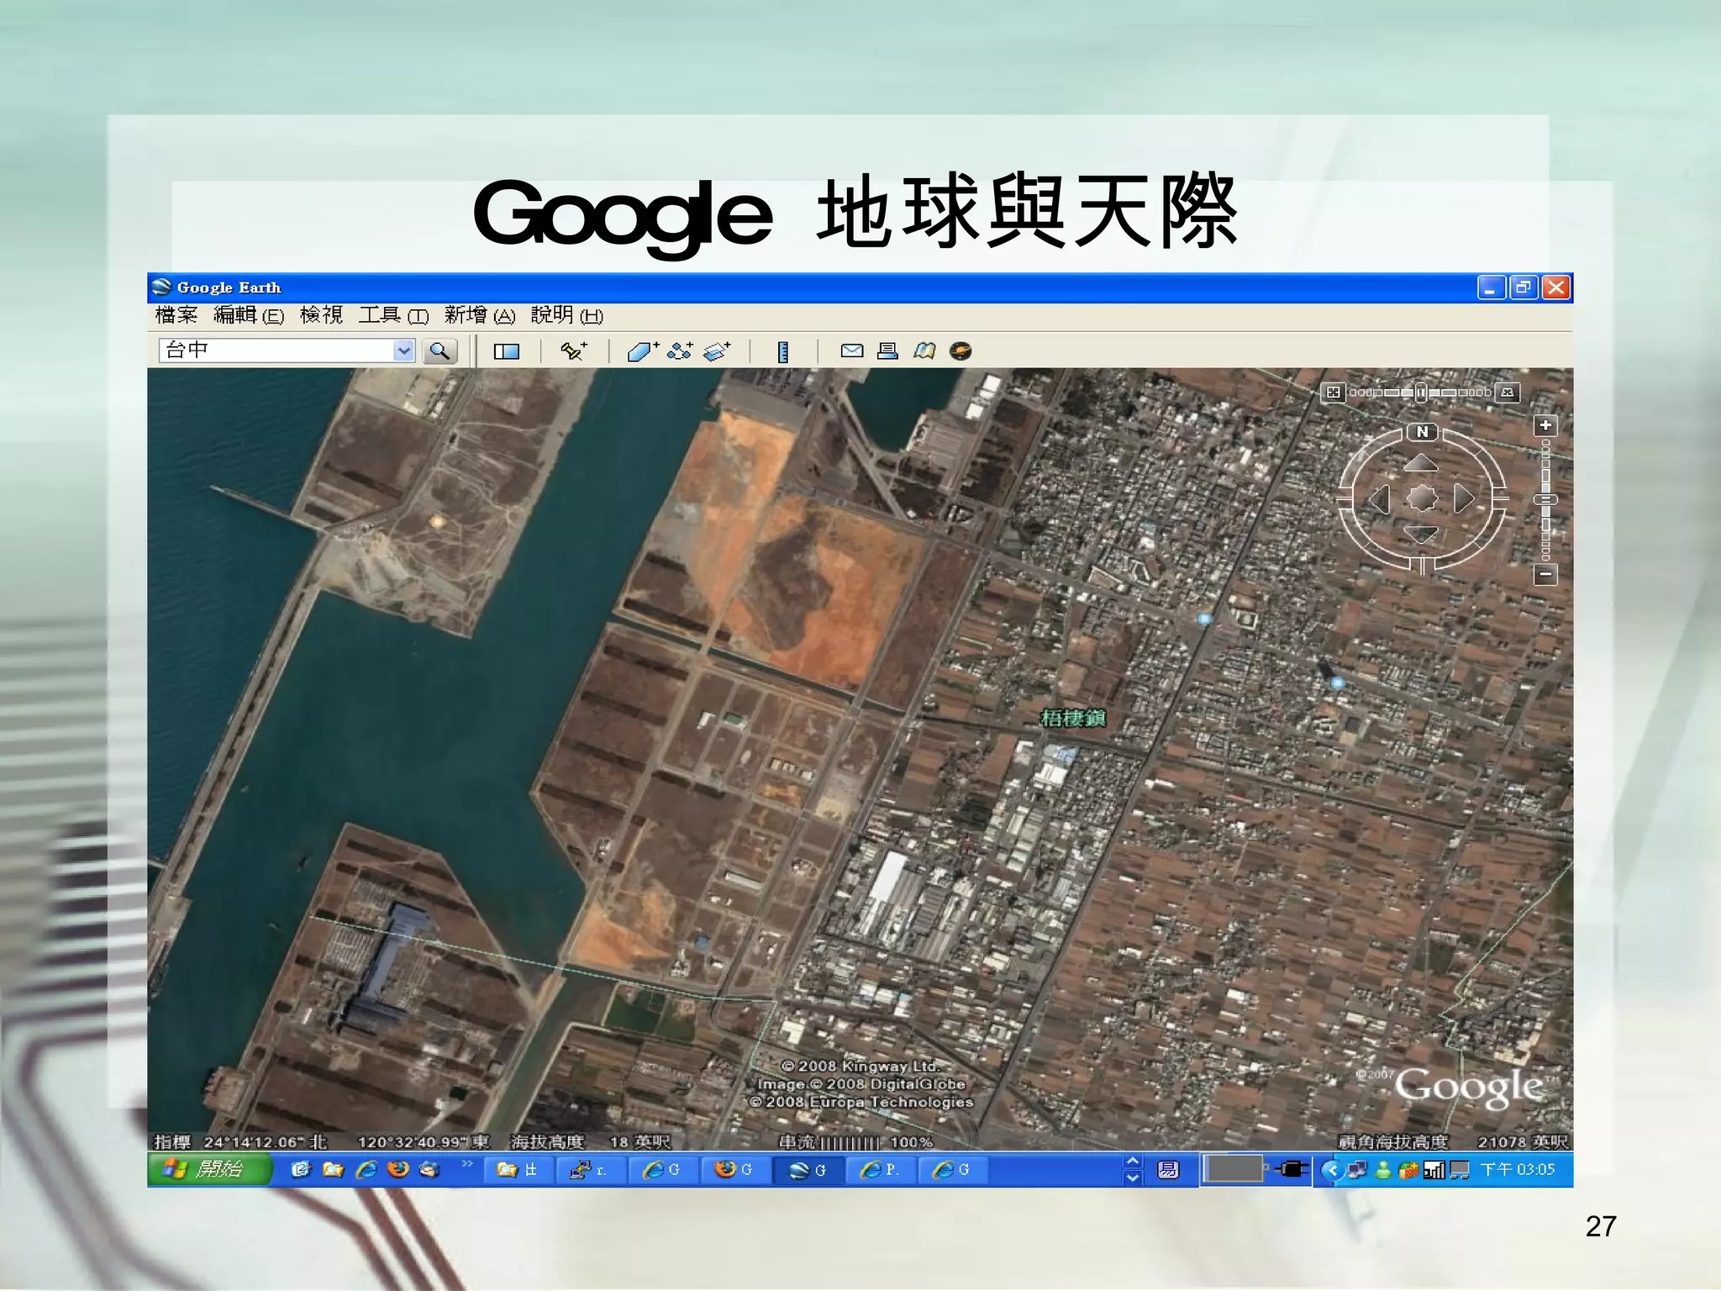Launch Internet Explorer from quick launch
This screenshot has width=1721, height=1291.
coord(366,1169)
